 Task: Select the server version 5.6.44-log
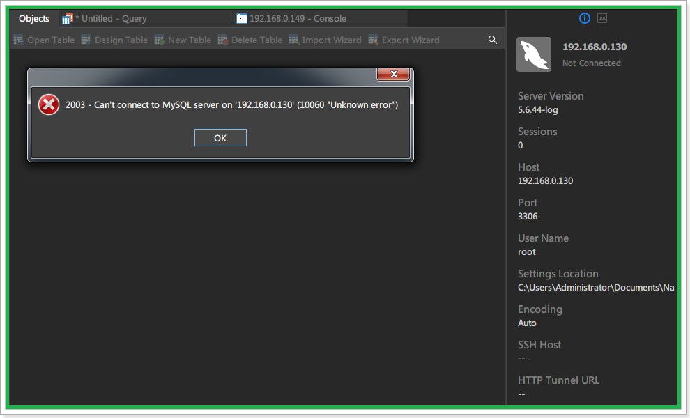coord(538,109)
